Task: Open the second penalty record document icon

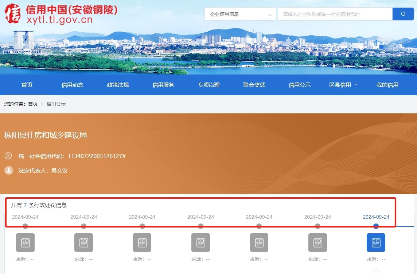Action: 83,242
